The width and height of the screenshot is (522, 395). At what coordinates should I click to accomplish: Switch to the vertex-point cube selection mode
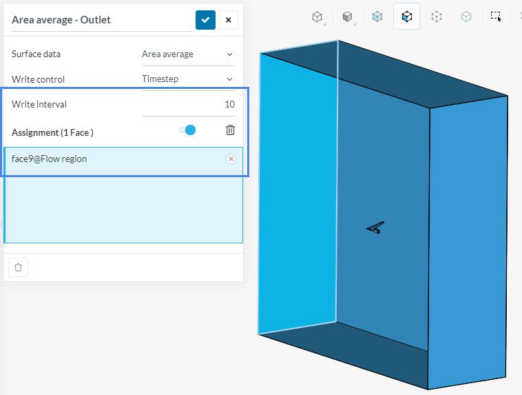pos(437,17)
